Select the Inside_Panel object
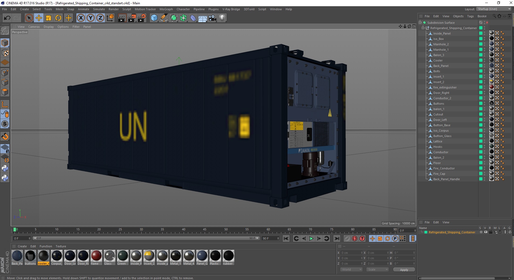Screen dimensions: 514x280 tap(442, 33)
